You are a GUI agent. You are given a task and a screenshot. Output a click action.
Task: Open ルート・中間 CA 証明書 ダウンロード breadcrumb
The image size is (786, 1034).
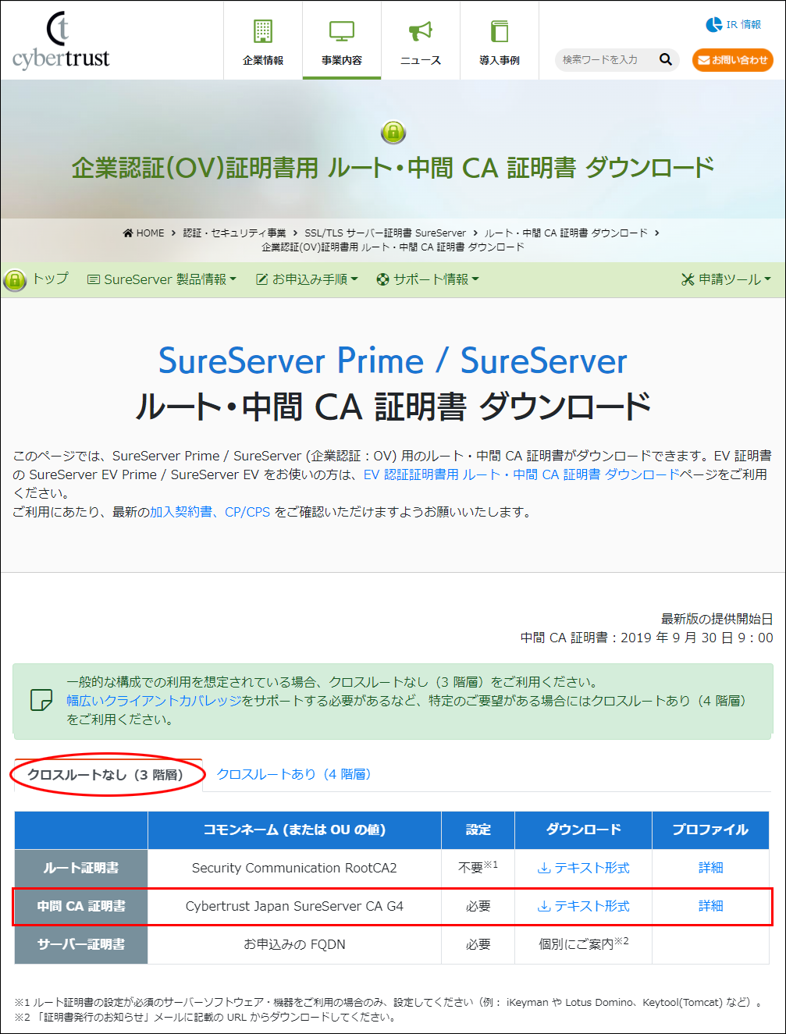click(x=566, y=233)
